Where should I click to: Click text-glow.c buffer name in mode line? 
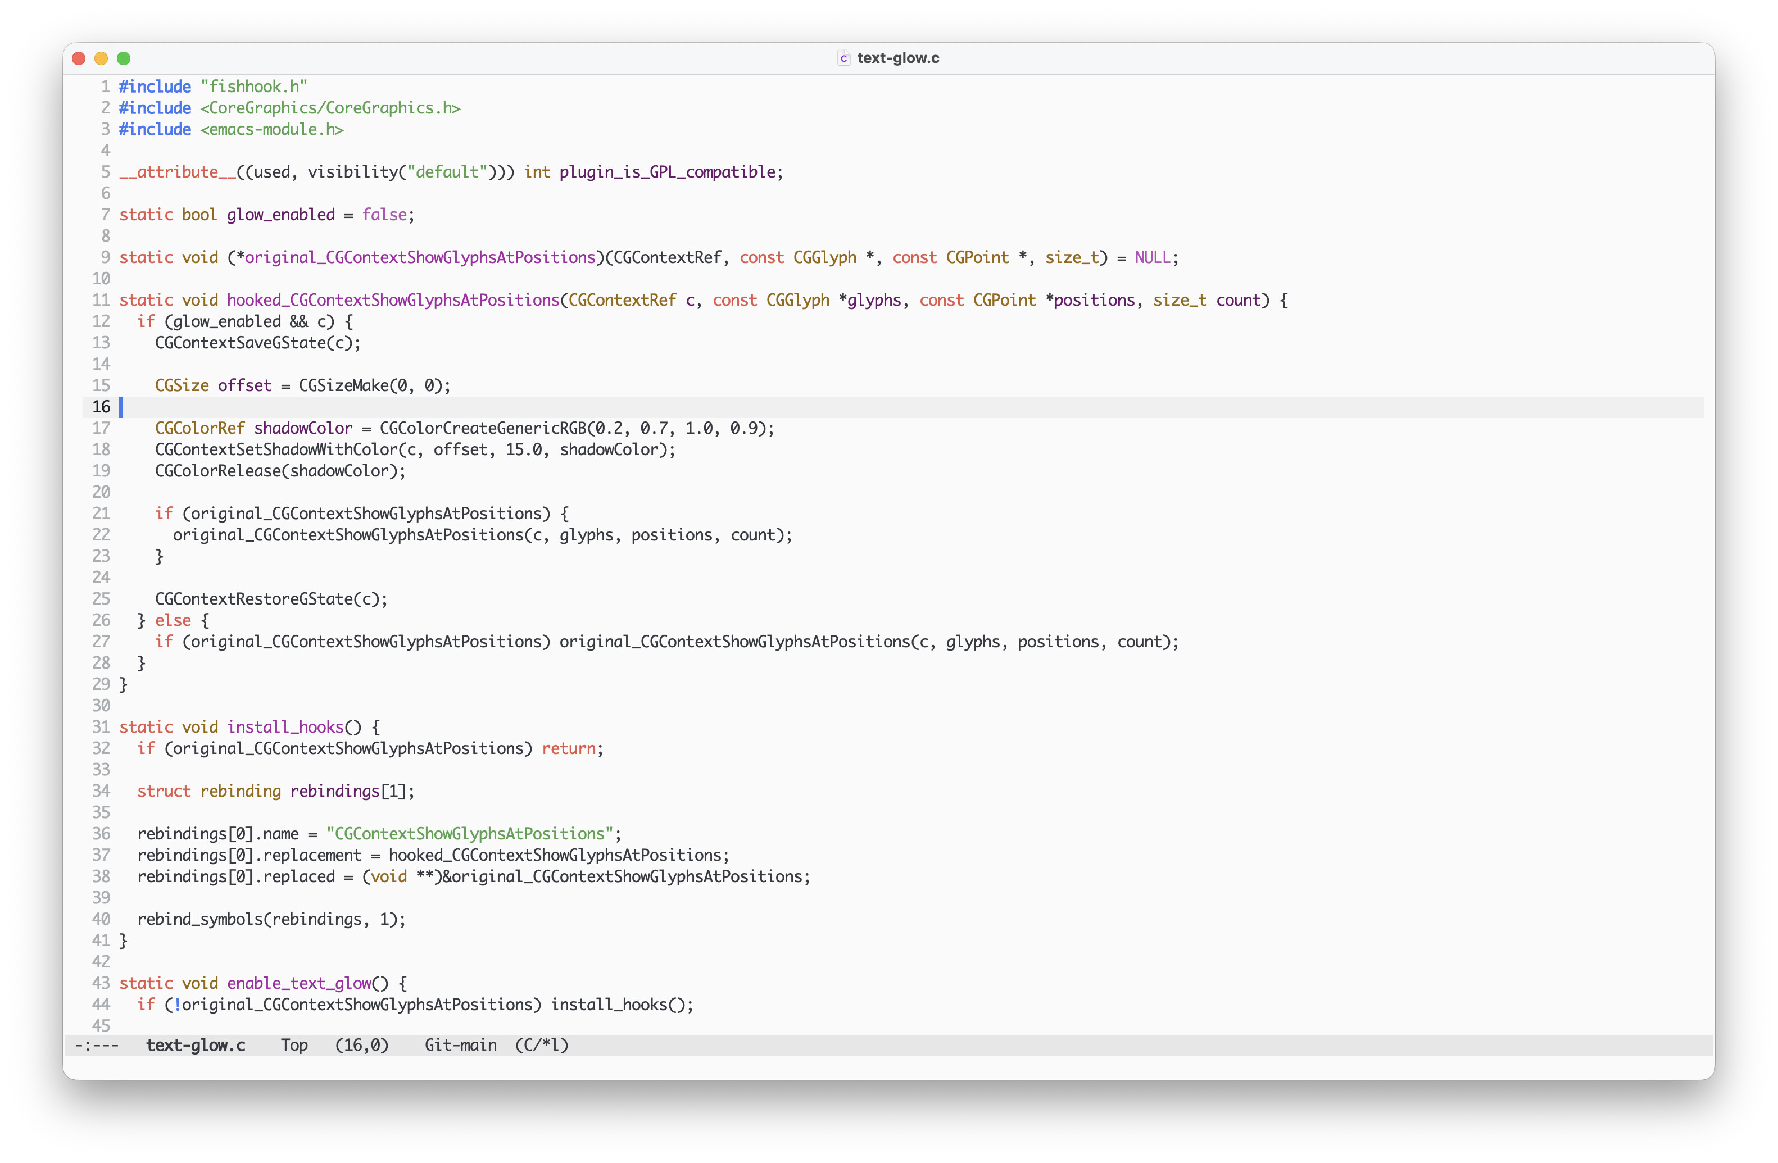(x=195, y=1045)
